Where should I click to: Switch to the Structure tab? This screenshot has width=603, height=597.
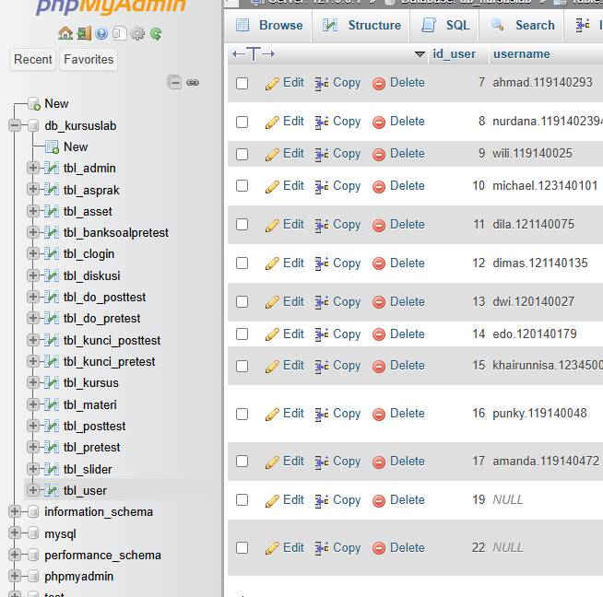point(361,25)
